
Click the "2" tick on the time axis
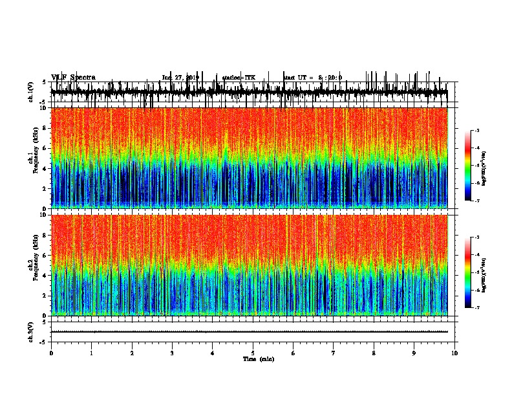click(132, 353)
